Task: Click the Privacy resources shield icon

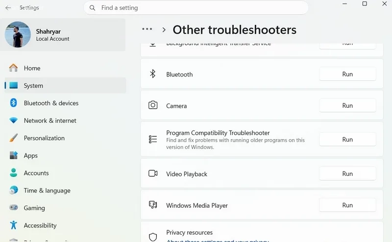Action: (153, 237)
